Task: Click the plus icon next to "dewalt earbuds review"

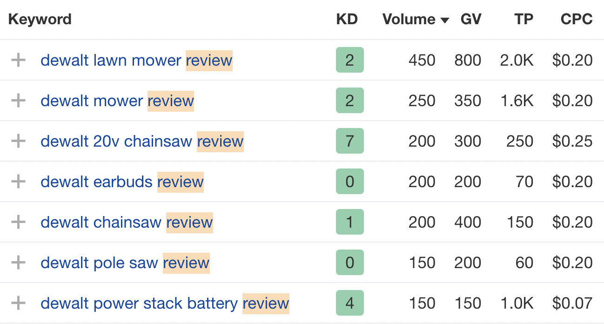Action: tap(19, 182)
